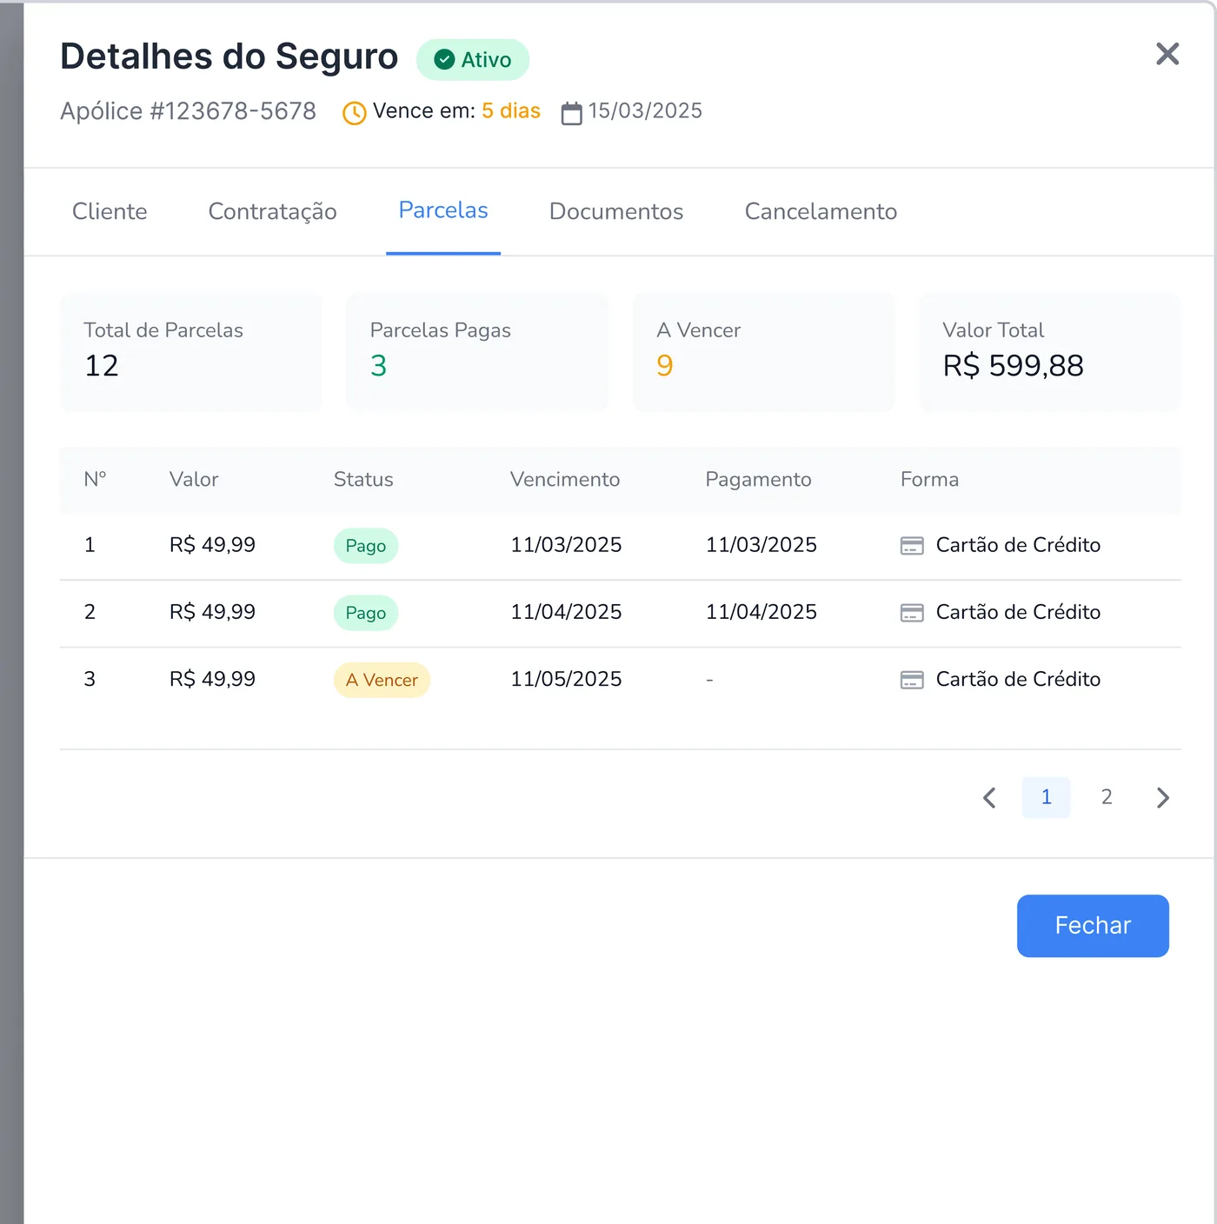Close the Detalhes do Seguro dialog with X
1217x1224 pixels.
point(1167,54)
